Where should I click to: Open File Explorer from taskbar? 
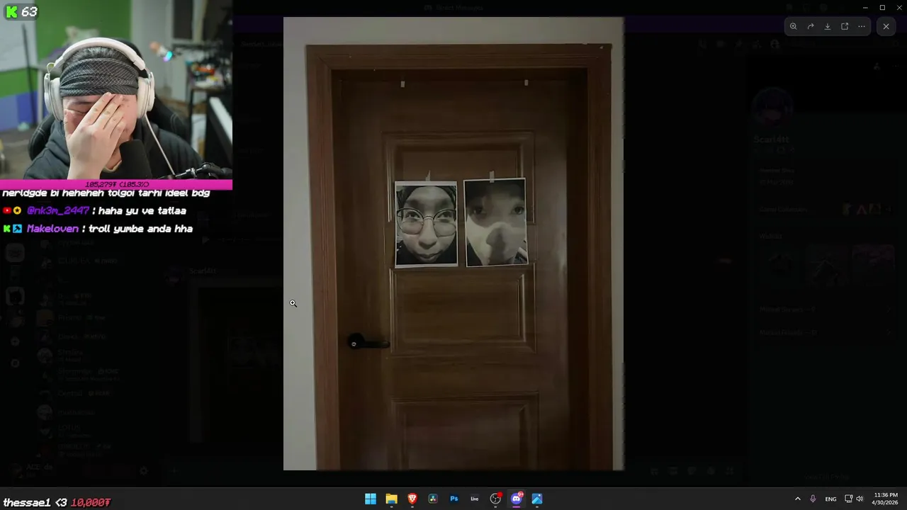click(x=391, y=499)
